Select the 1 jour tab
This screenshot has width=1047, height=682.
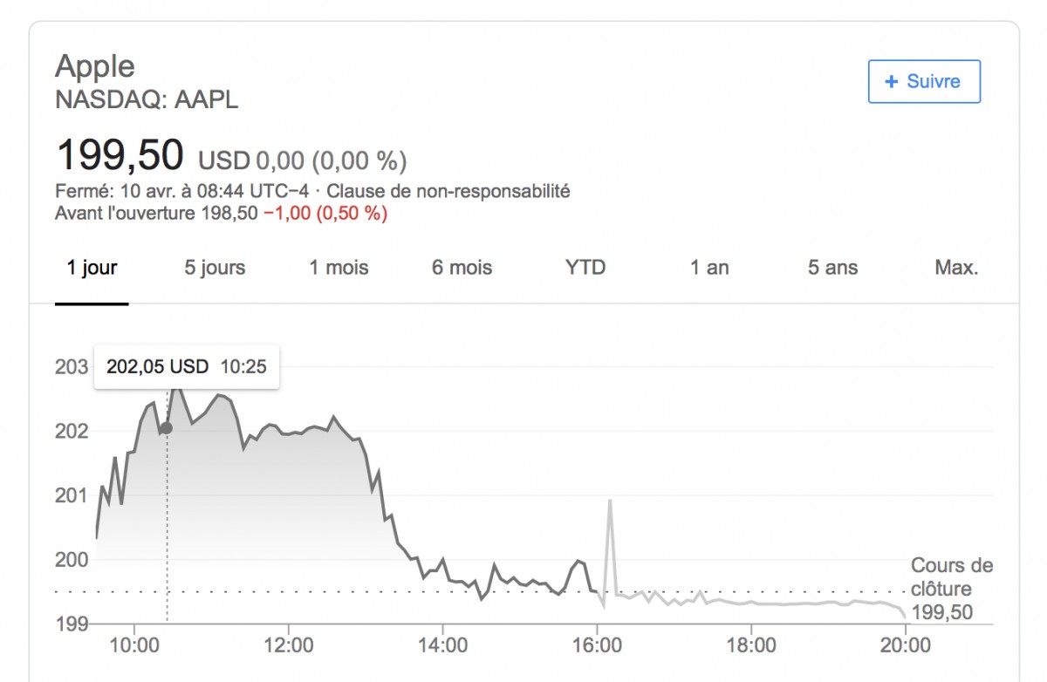[x=92, y=268]
